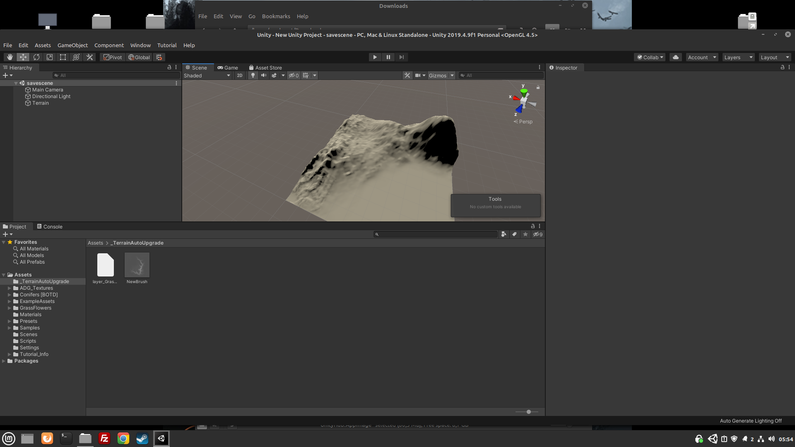Select the combined Transform tool
Screen dimensions: 795x447
76,57
